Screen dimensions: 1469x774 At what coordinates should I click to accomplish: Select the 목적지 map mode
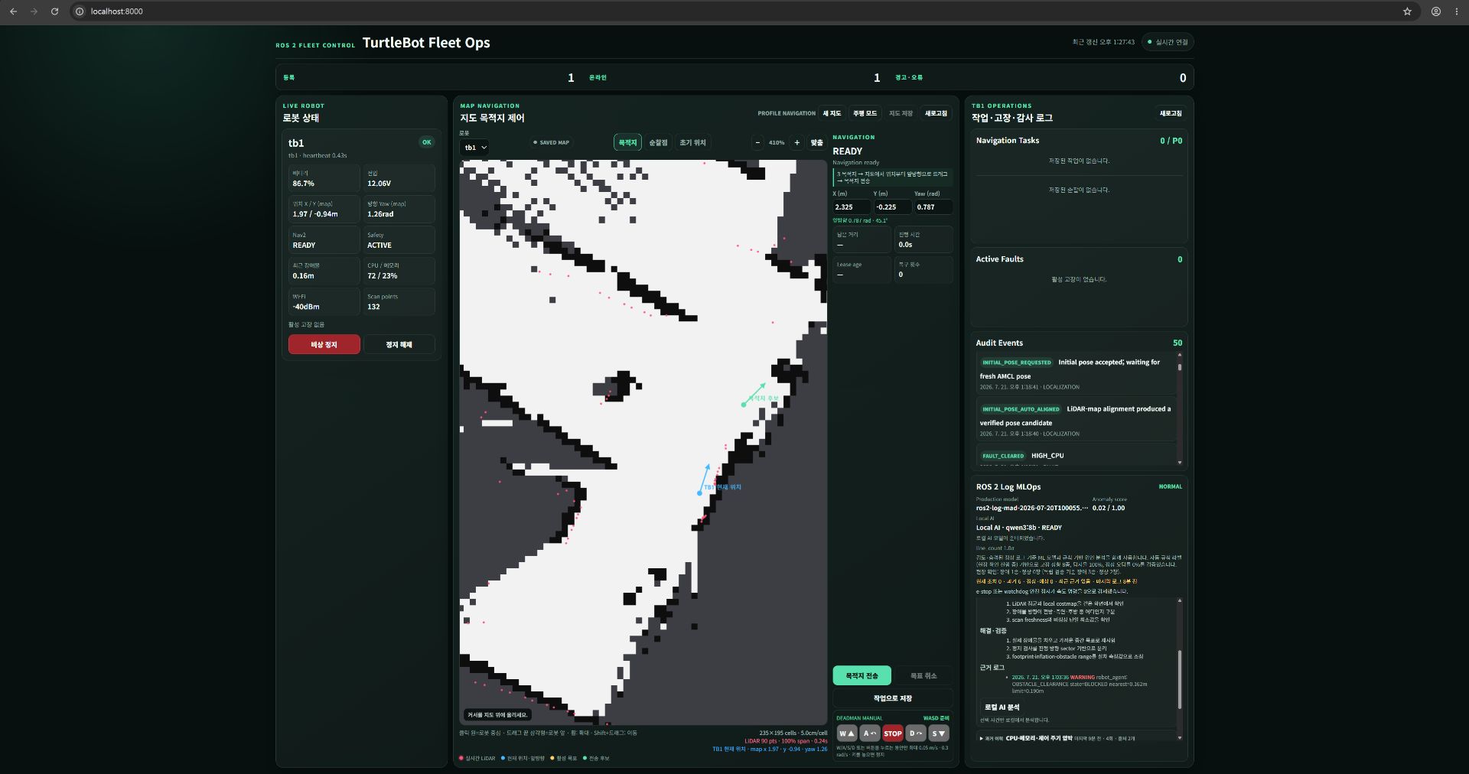coord(627,142)
